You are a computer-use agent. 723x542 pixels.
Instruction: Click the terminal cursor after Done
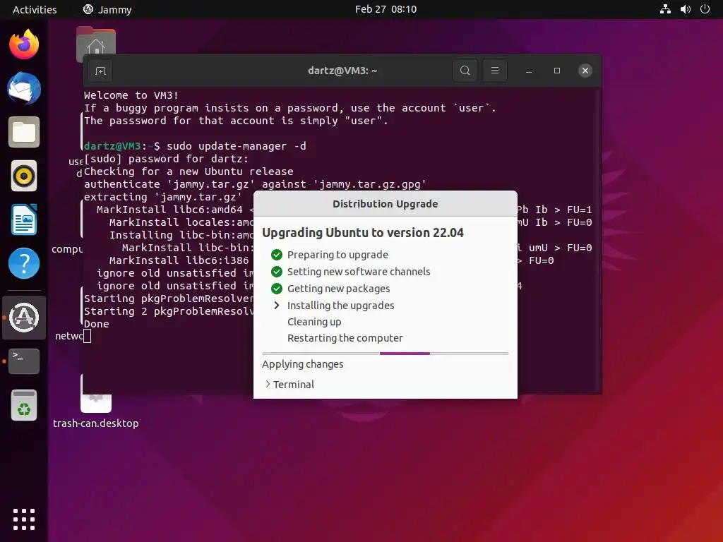coord(87,337)
